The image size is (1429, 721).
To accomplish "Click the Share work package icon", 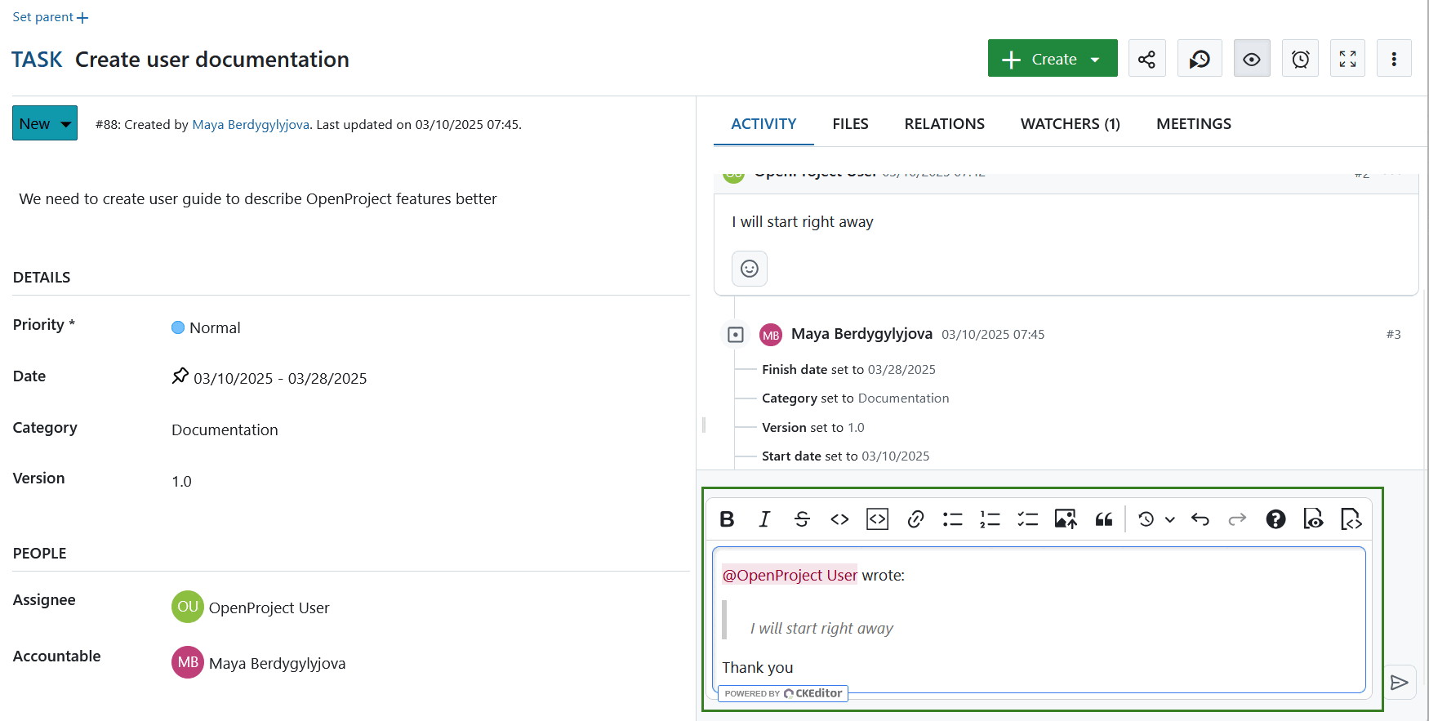I will click(1146, 59).
